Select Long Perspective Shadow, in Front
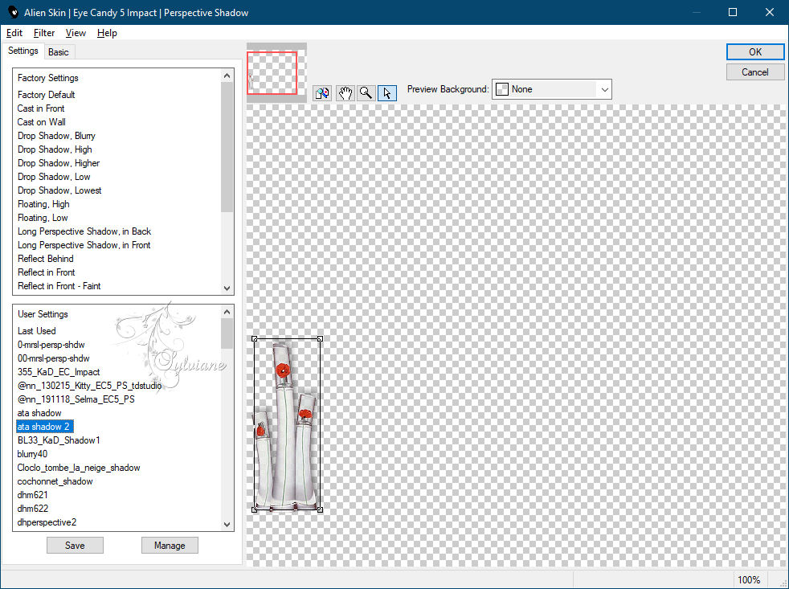The image size is (789, 589). tap(84, 244)
